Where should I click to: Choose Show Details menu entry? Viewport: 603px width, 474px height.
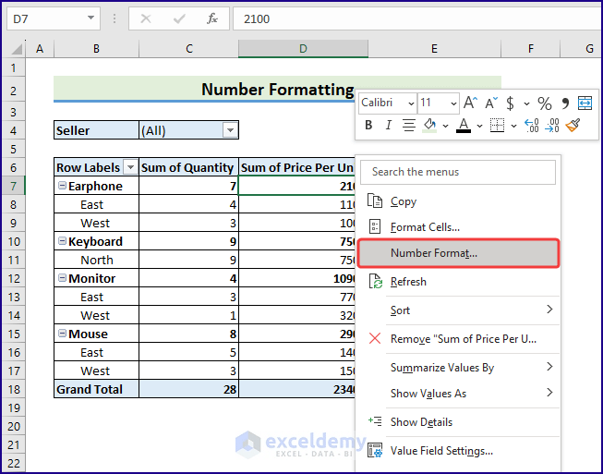pos(458,421)
